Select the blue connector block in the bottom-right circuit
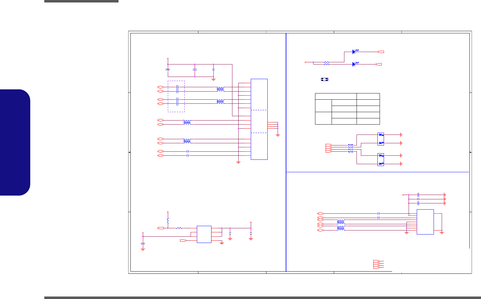 [x=425, y=222]
